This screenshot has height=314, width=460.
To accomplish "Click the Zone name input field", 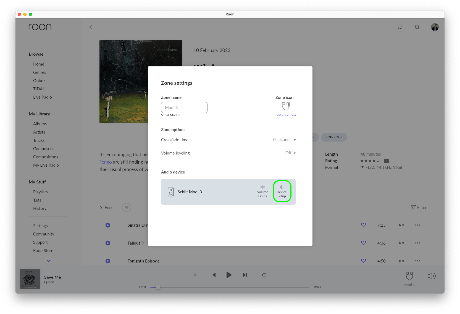I will [x=184, y=107].
